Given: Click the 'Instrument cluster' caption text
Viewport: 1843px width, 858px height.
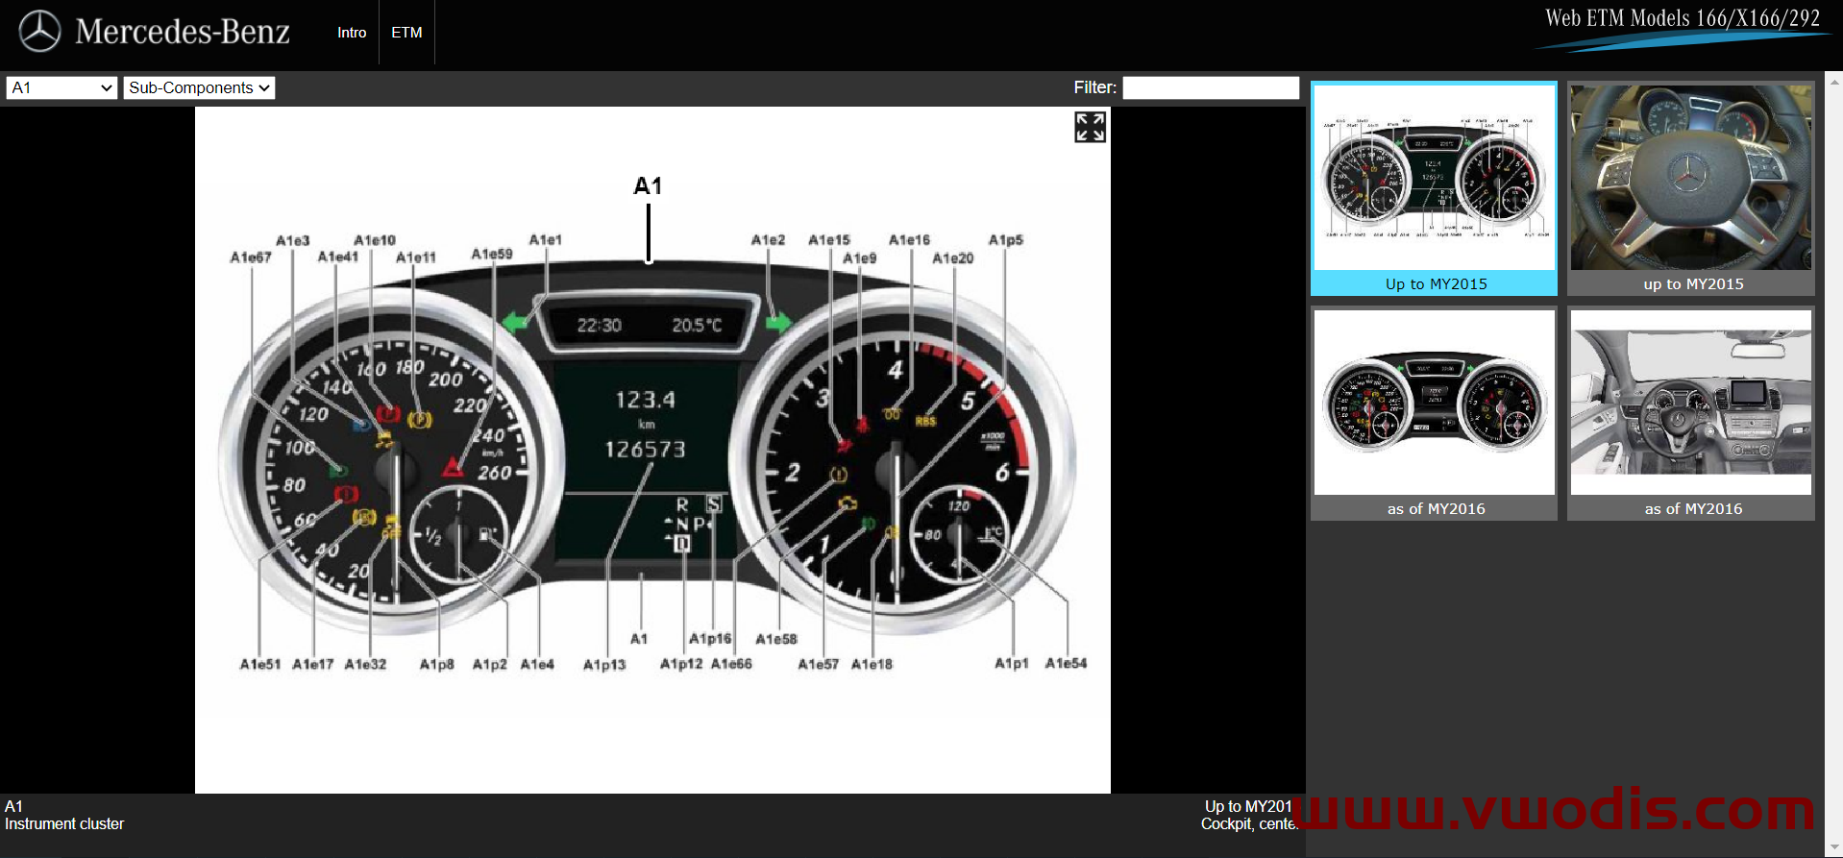Looking at the screenshot, I should point(64,824).
